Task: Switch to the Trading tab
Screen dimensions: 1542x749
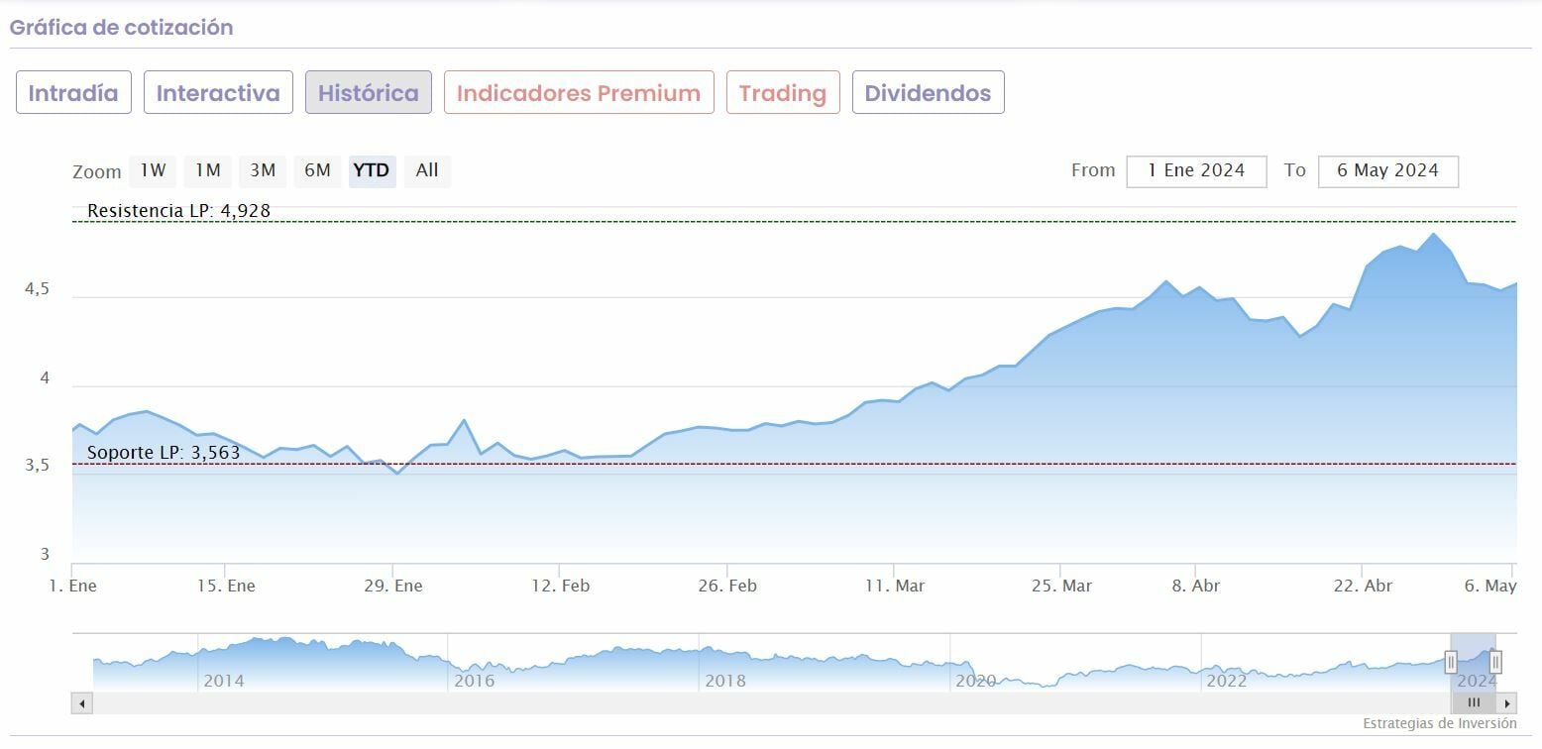Action: [x=783, y=93]
